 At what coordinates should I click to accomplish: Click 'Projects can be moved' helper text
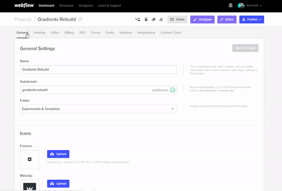(219, 106)
